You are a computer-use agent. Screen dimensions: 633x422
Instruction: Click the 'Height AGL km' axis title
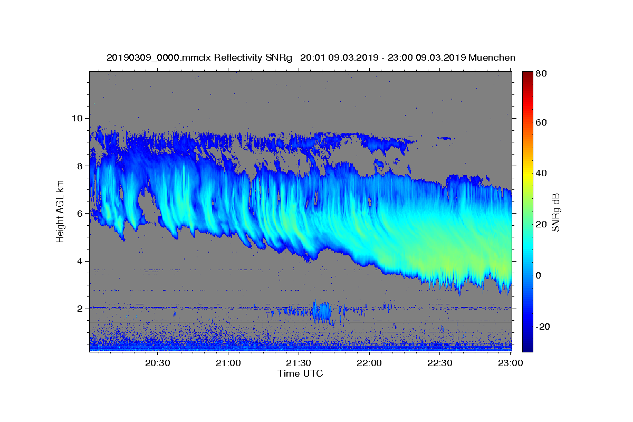60,211
